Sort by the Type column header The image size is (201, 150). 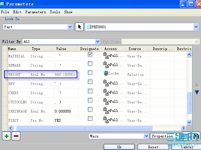tap(42, 49)
